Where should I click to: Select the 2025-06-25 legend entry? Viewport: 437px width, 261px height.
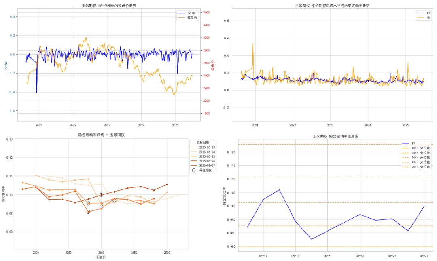pos(203,156)
